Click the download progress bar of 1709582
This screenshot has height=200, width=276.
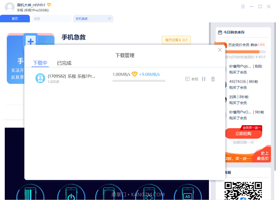(139, 81)
